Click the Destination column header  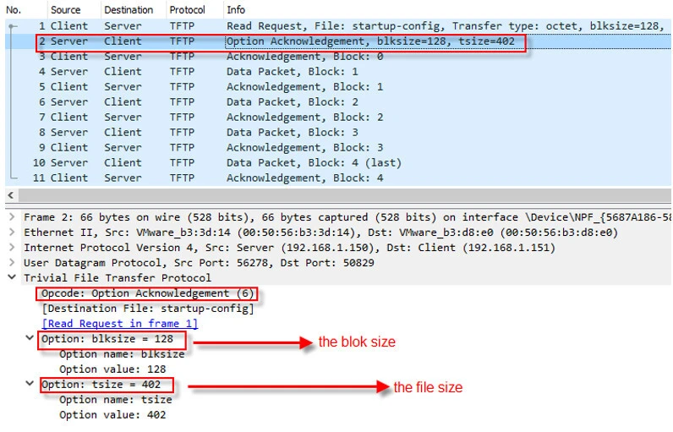pos(129,10)
